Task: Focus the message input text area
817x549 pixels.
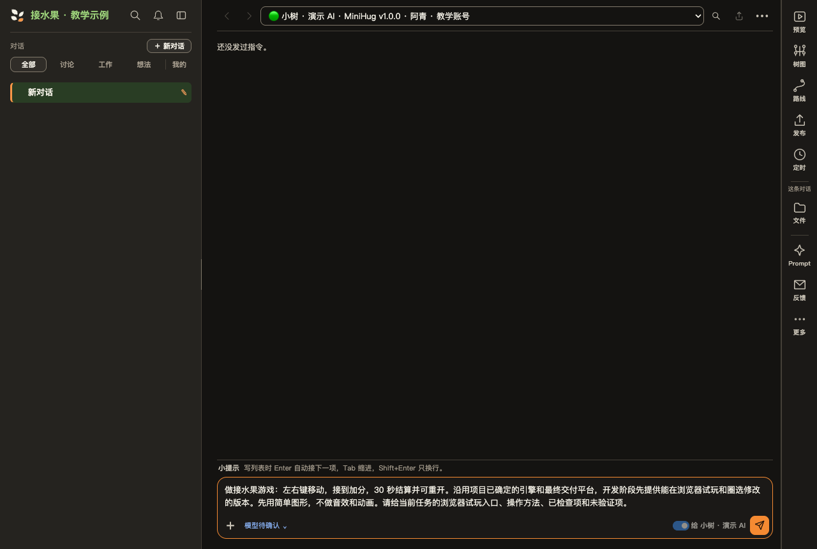Action: point(495,497)
